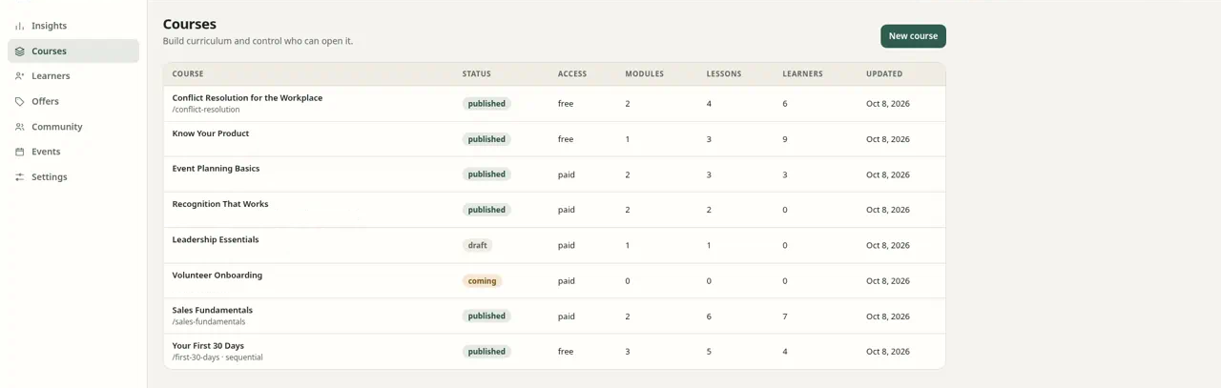Viewport: 1221px width, 388px height.
Task: Open Your First 30 Days course
Action: pos(208,345)
